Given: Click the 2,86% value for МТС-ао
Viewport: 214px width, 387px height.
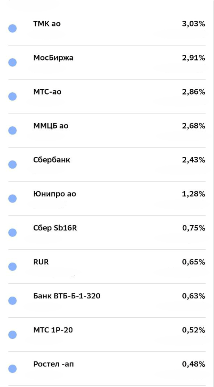Looking at the screenshot, I should tap(194, 92).
